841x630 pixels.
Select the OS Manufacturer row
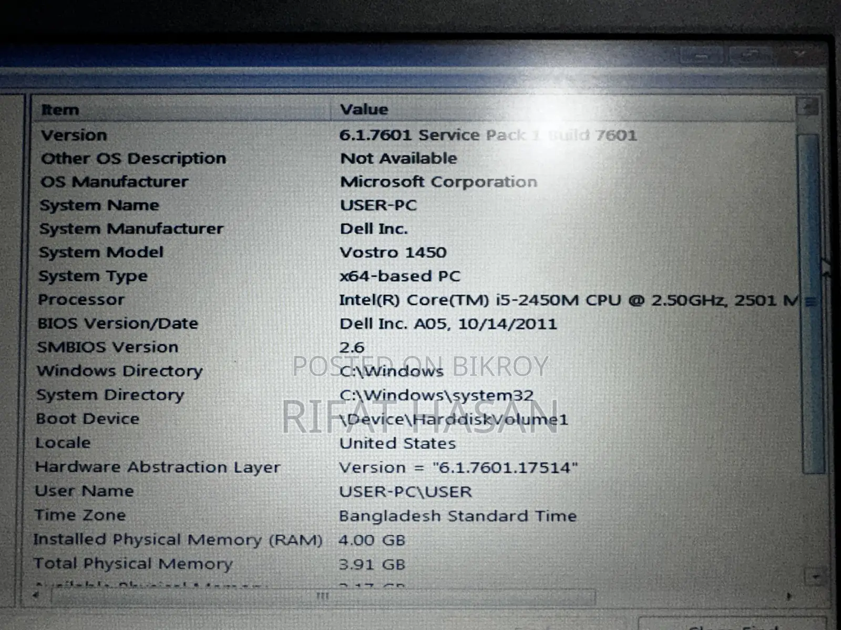(114, 182)
